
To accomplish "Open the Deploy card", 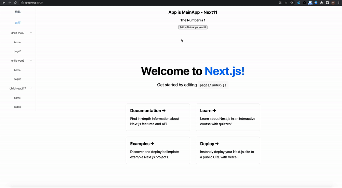I will [228, 150].
